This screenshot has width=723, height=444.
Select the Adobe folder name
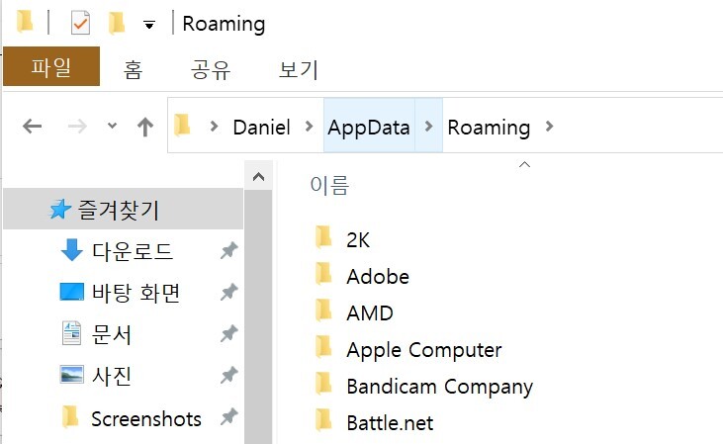378,277
